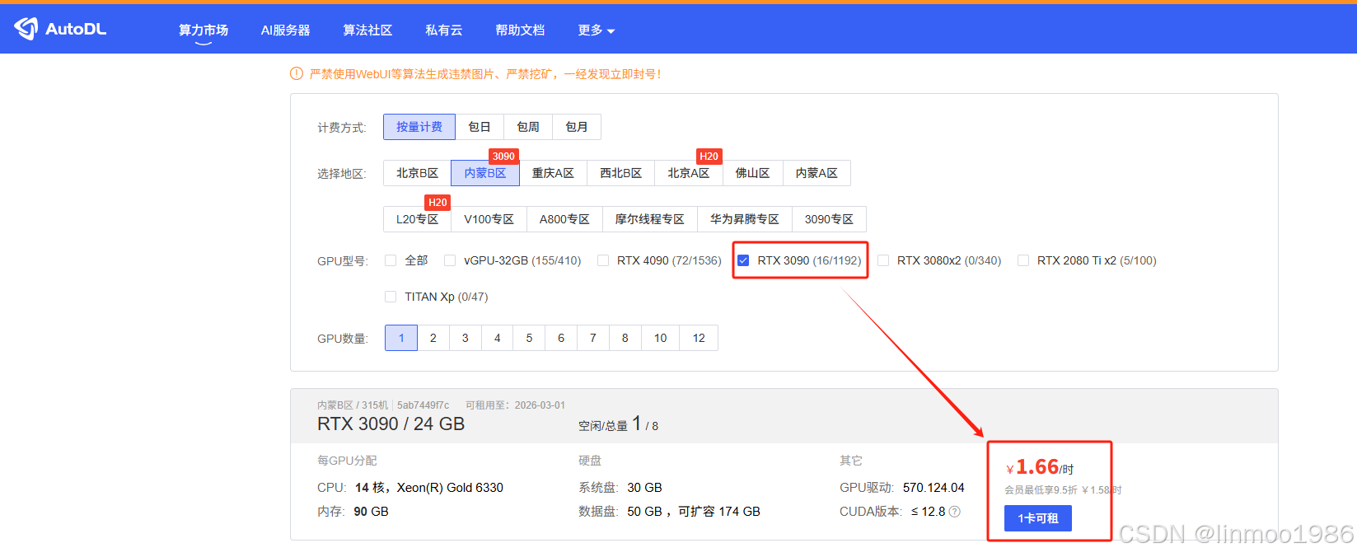Choose the V100专区 zone
This screenshot has height=557, width=1357.
(489, 219)
